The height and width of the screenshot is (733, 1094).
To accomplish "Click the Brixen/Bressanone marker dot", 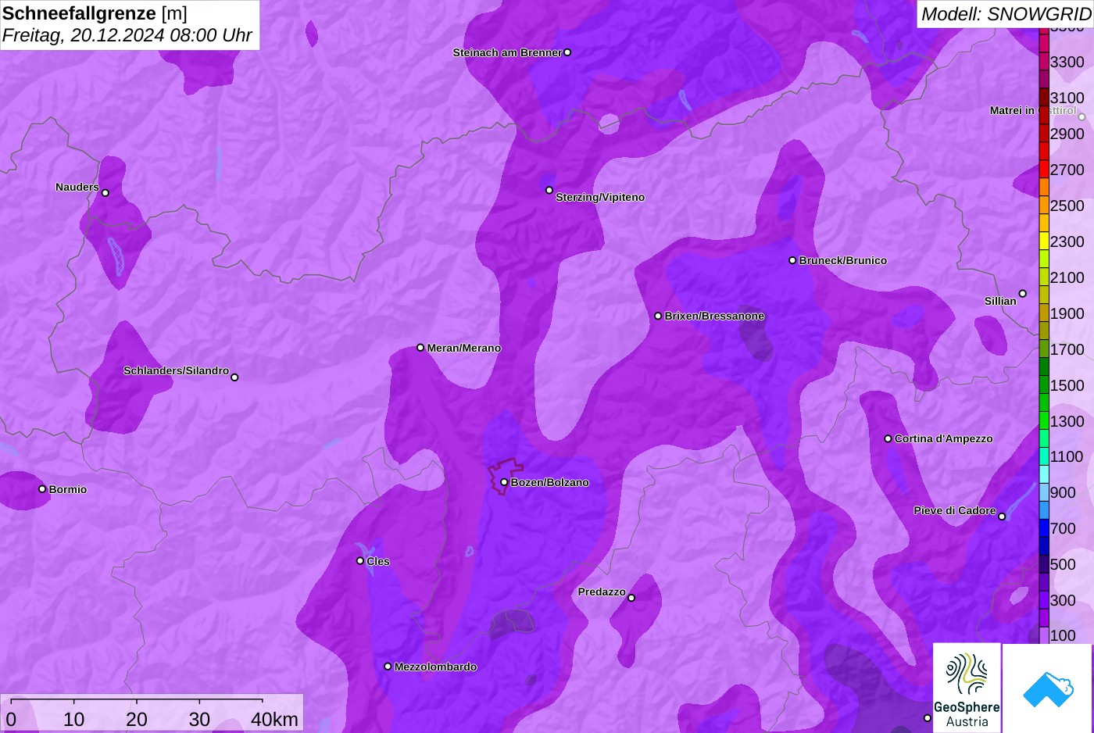I will pyautogui.click(x=658, y=316).
